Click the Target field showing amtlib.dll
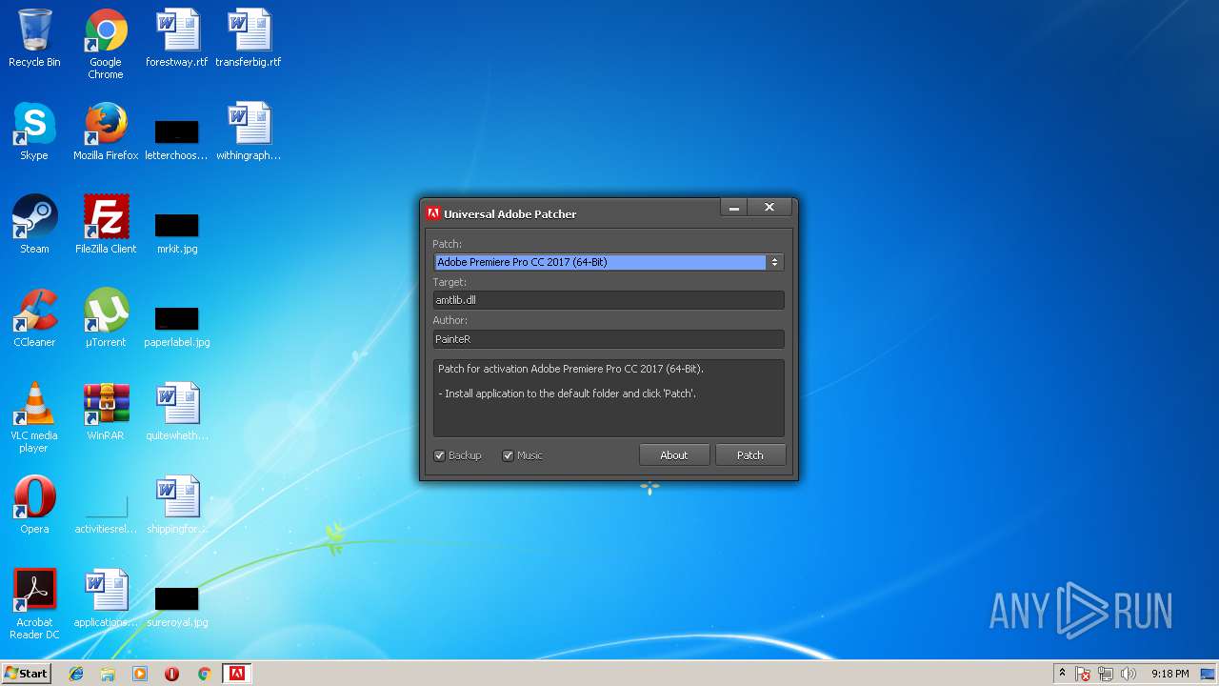The image size is (1219, 686). coord(609,300)
